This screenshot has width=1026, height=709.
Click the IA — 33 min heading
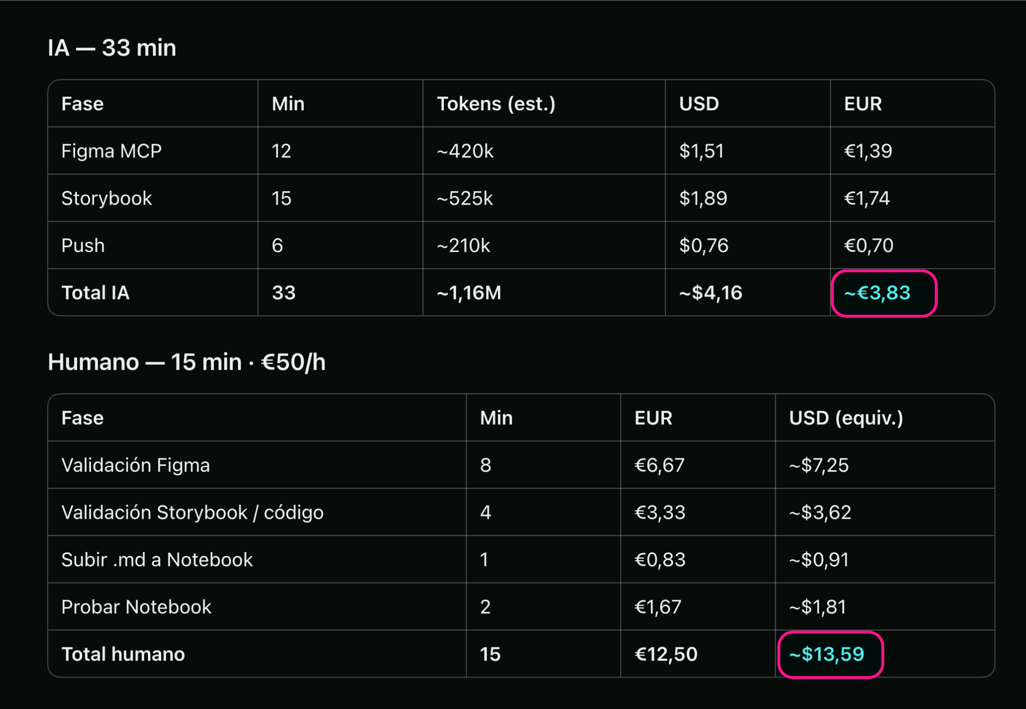click(112, 48)
